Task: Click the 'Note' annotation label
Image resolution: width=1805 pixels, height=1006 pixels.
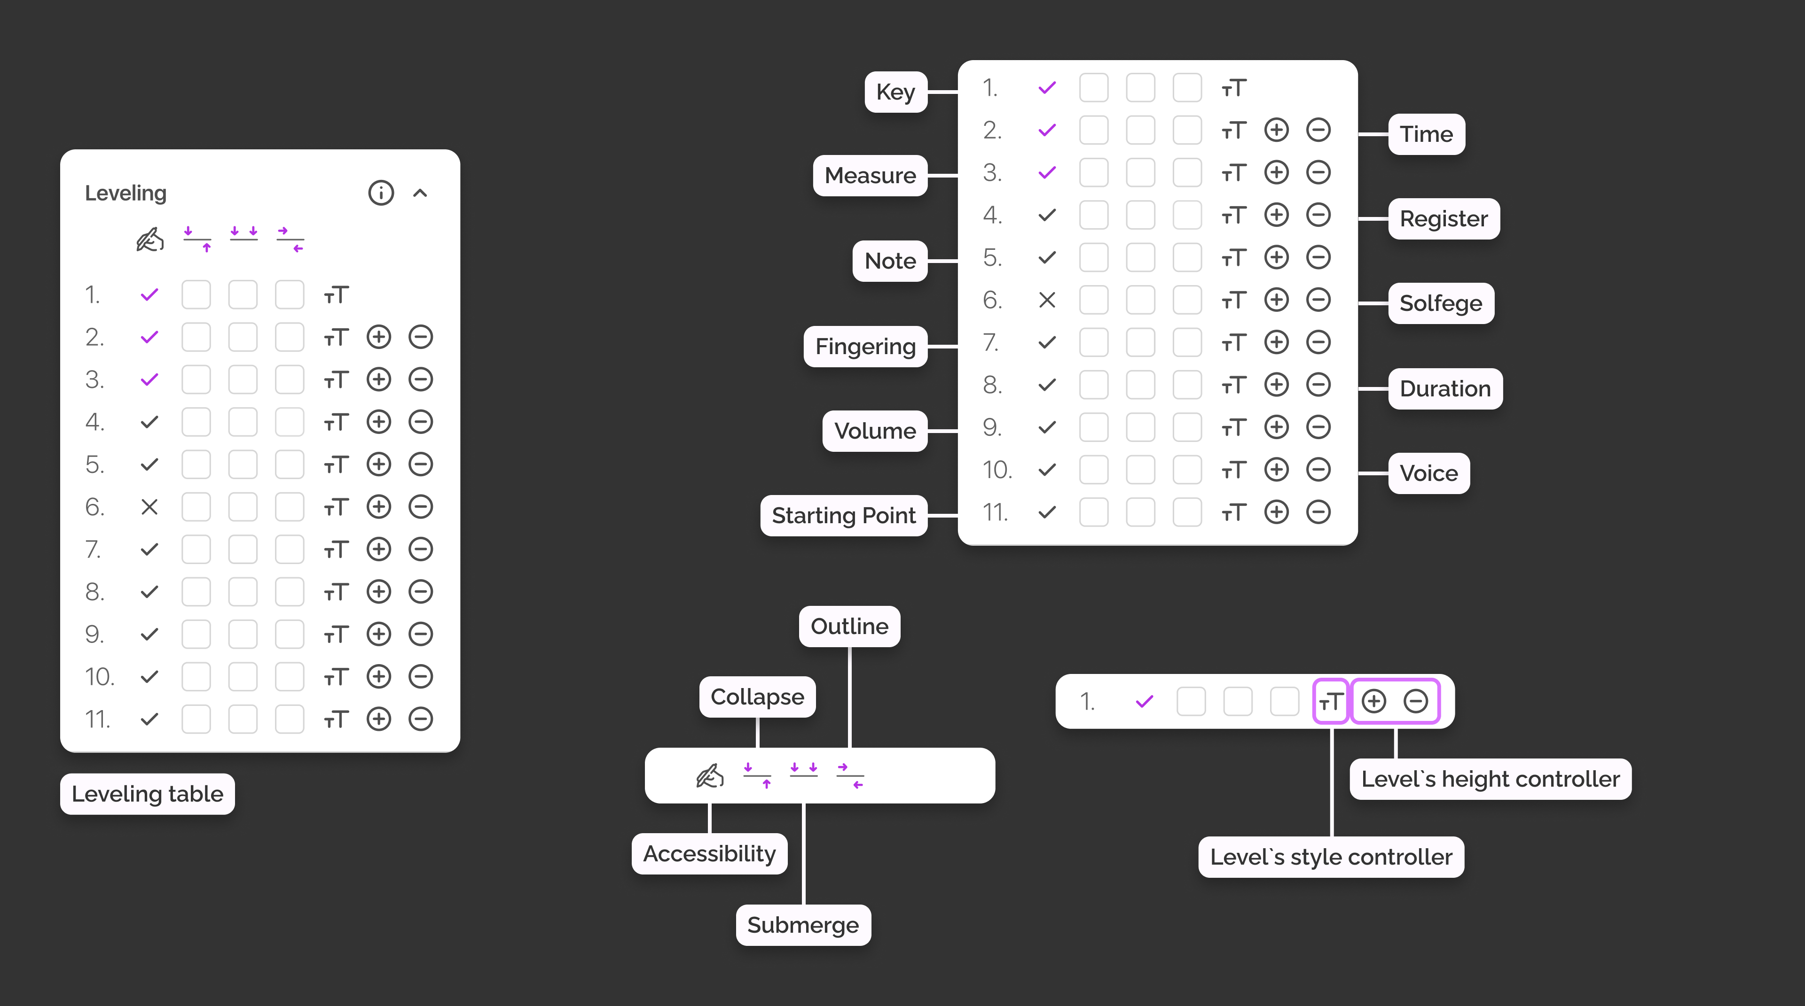Action: (x=891, y=261)
